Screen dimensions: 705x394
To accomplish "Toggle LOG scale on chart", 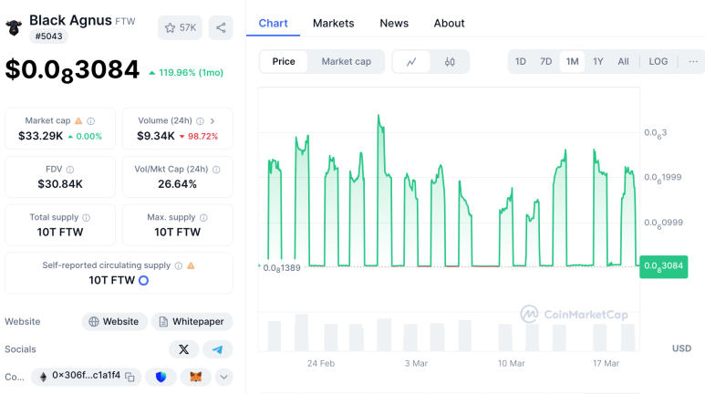I will tap(658, 62).
